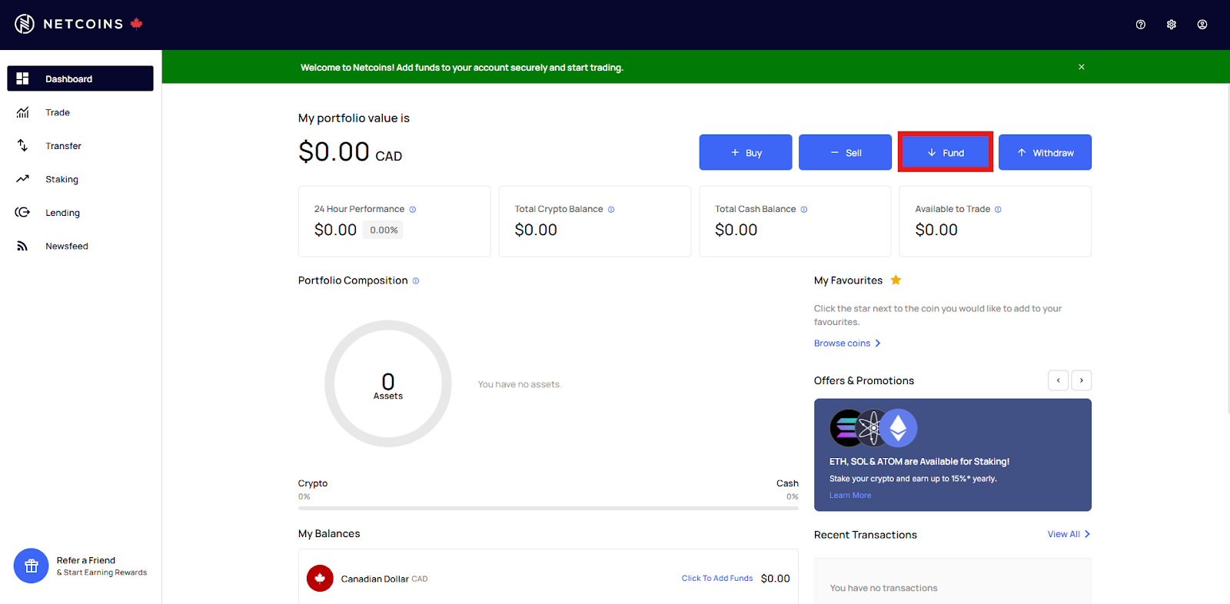Click the Newsfeed RSS icon
1230x604 pixels.
[22, 246]
